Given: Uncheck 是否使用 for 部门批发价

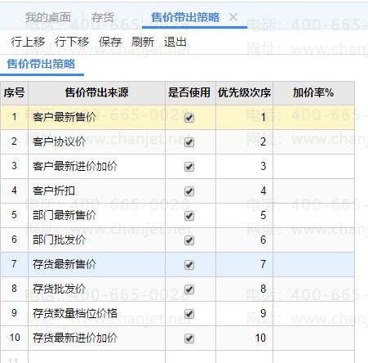Looking at the screenshot, I should 189,240.
